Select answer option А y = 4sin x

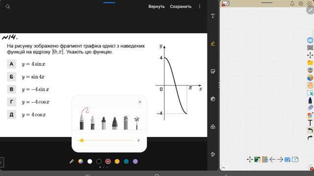click(x=26, y=64)
